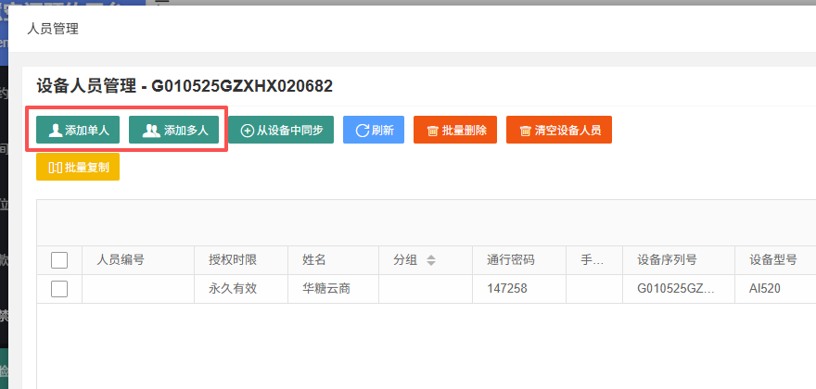Click the trash icon on 批量删除
816x389 pixels.
click(432, 131)
